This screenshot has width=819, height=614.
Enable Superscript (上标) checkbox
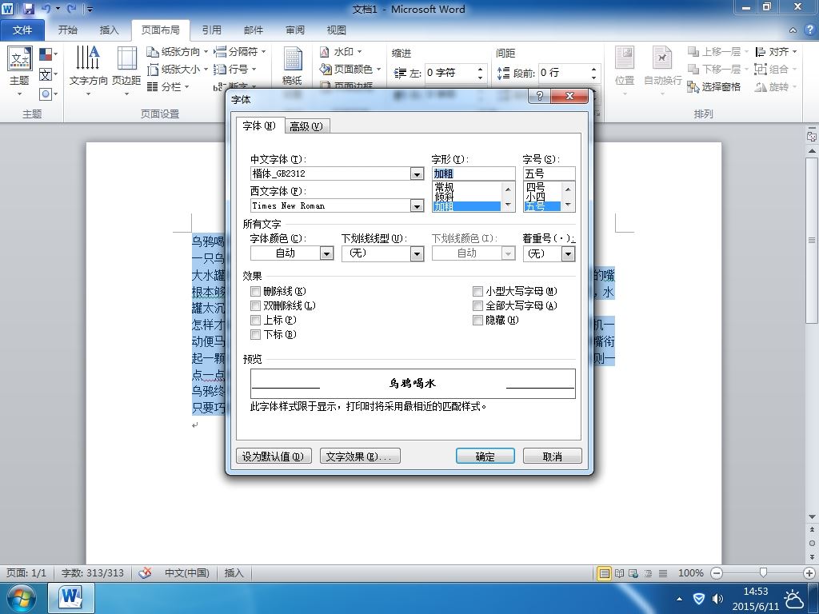click(x=255, y=320)
